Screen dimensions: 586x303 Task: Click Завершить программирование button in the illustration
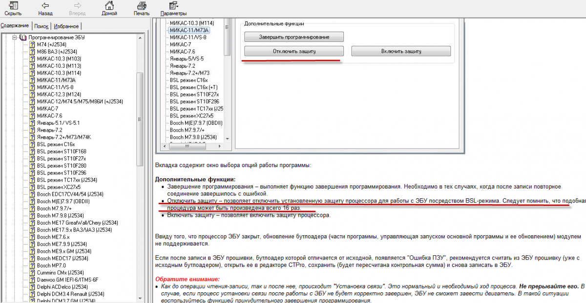294,37
